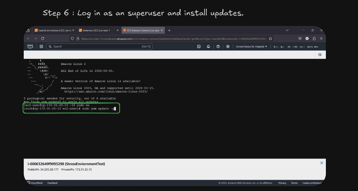This screenshot has height=191, width=358.
Task: Open the terminal settings hexagon icon
Action: click(320, 54)
